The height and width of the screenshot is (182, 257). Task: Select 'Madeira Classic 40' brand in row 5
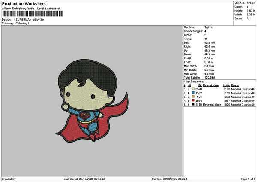point(243,105)
